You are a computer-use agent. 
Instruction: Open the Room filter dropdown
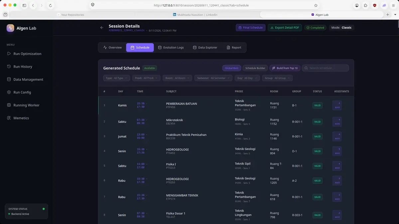[177, 78]
